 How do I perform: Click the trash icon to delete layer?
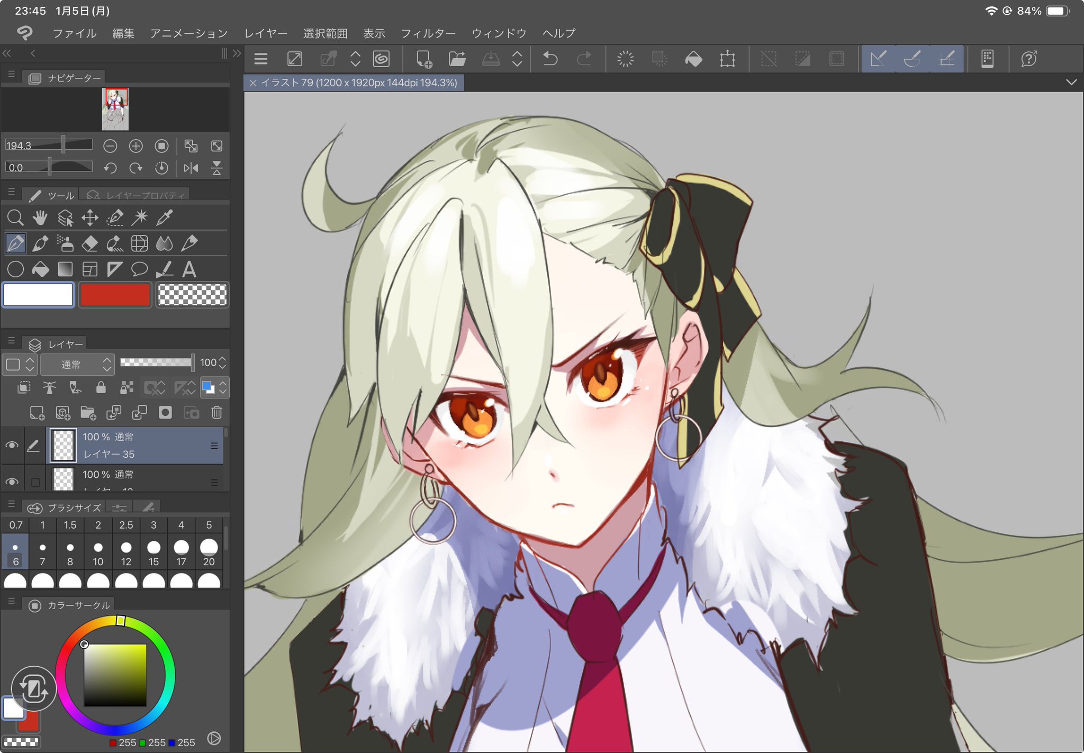click(x=216, y=412)
